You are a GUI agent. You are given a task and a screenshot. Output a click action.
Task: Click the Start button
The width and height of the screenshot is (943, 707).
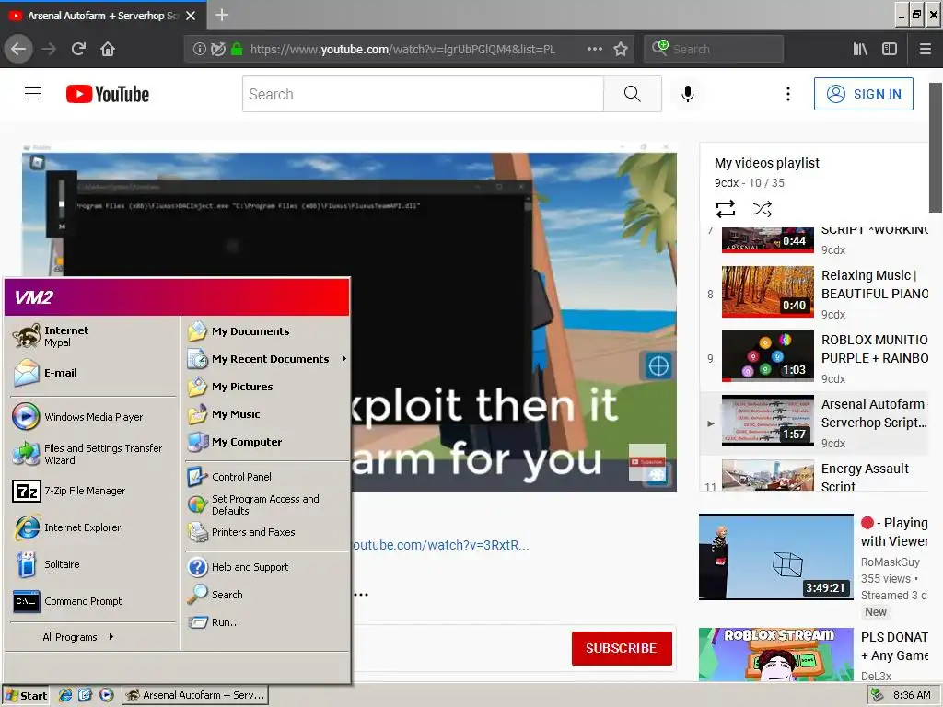[26, 695]
